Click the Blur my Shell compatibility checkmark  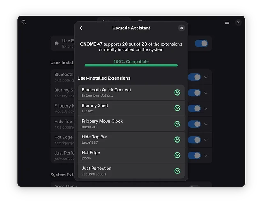pos(177,108)
